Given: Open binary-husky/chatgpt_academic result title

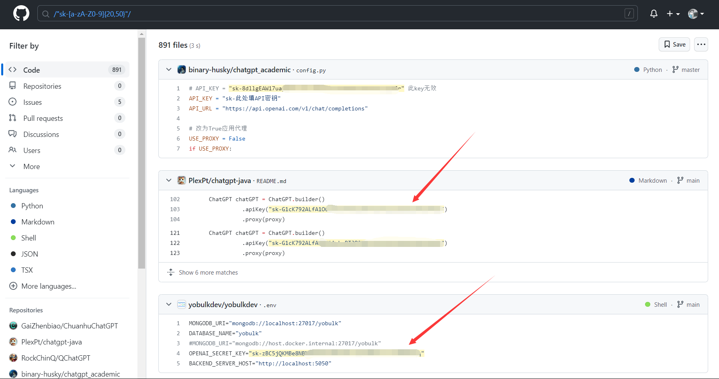Looking at the screenshot, I should point(240,70).
